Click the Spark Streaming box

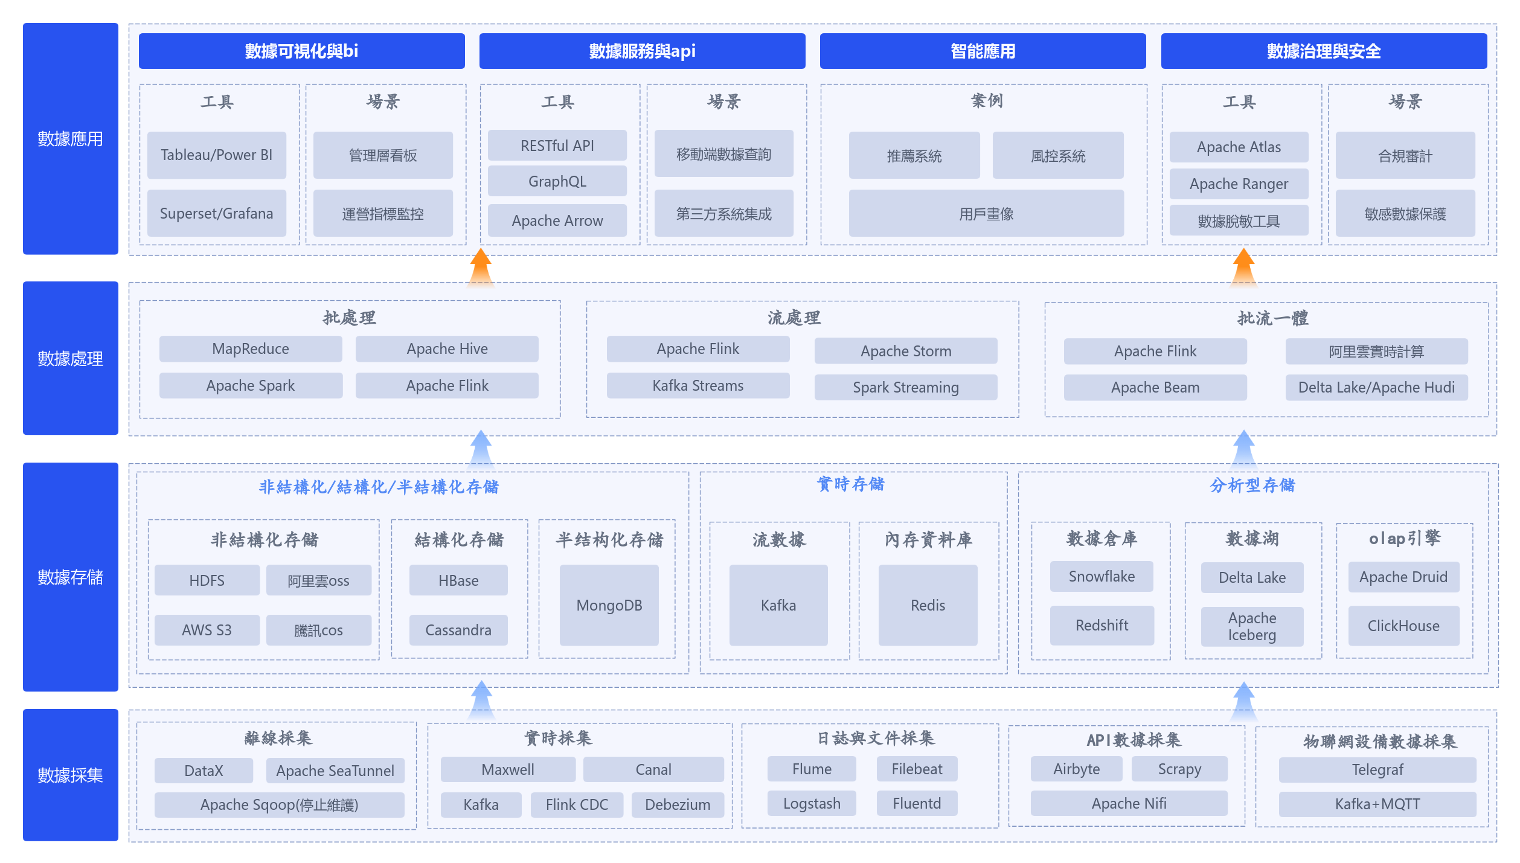tap(906, 387)
